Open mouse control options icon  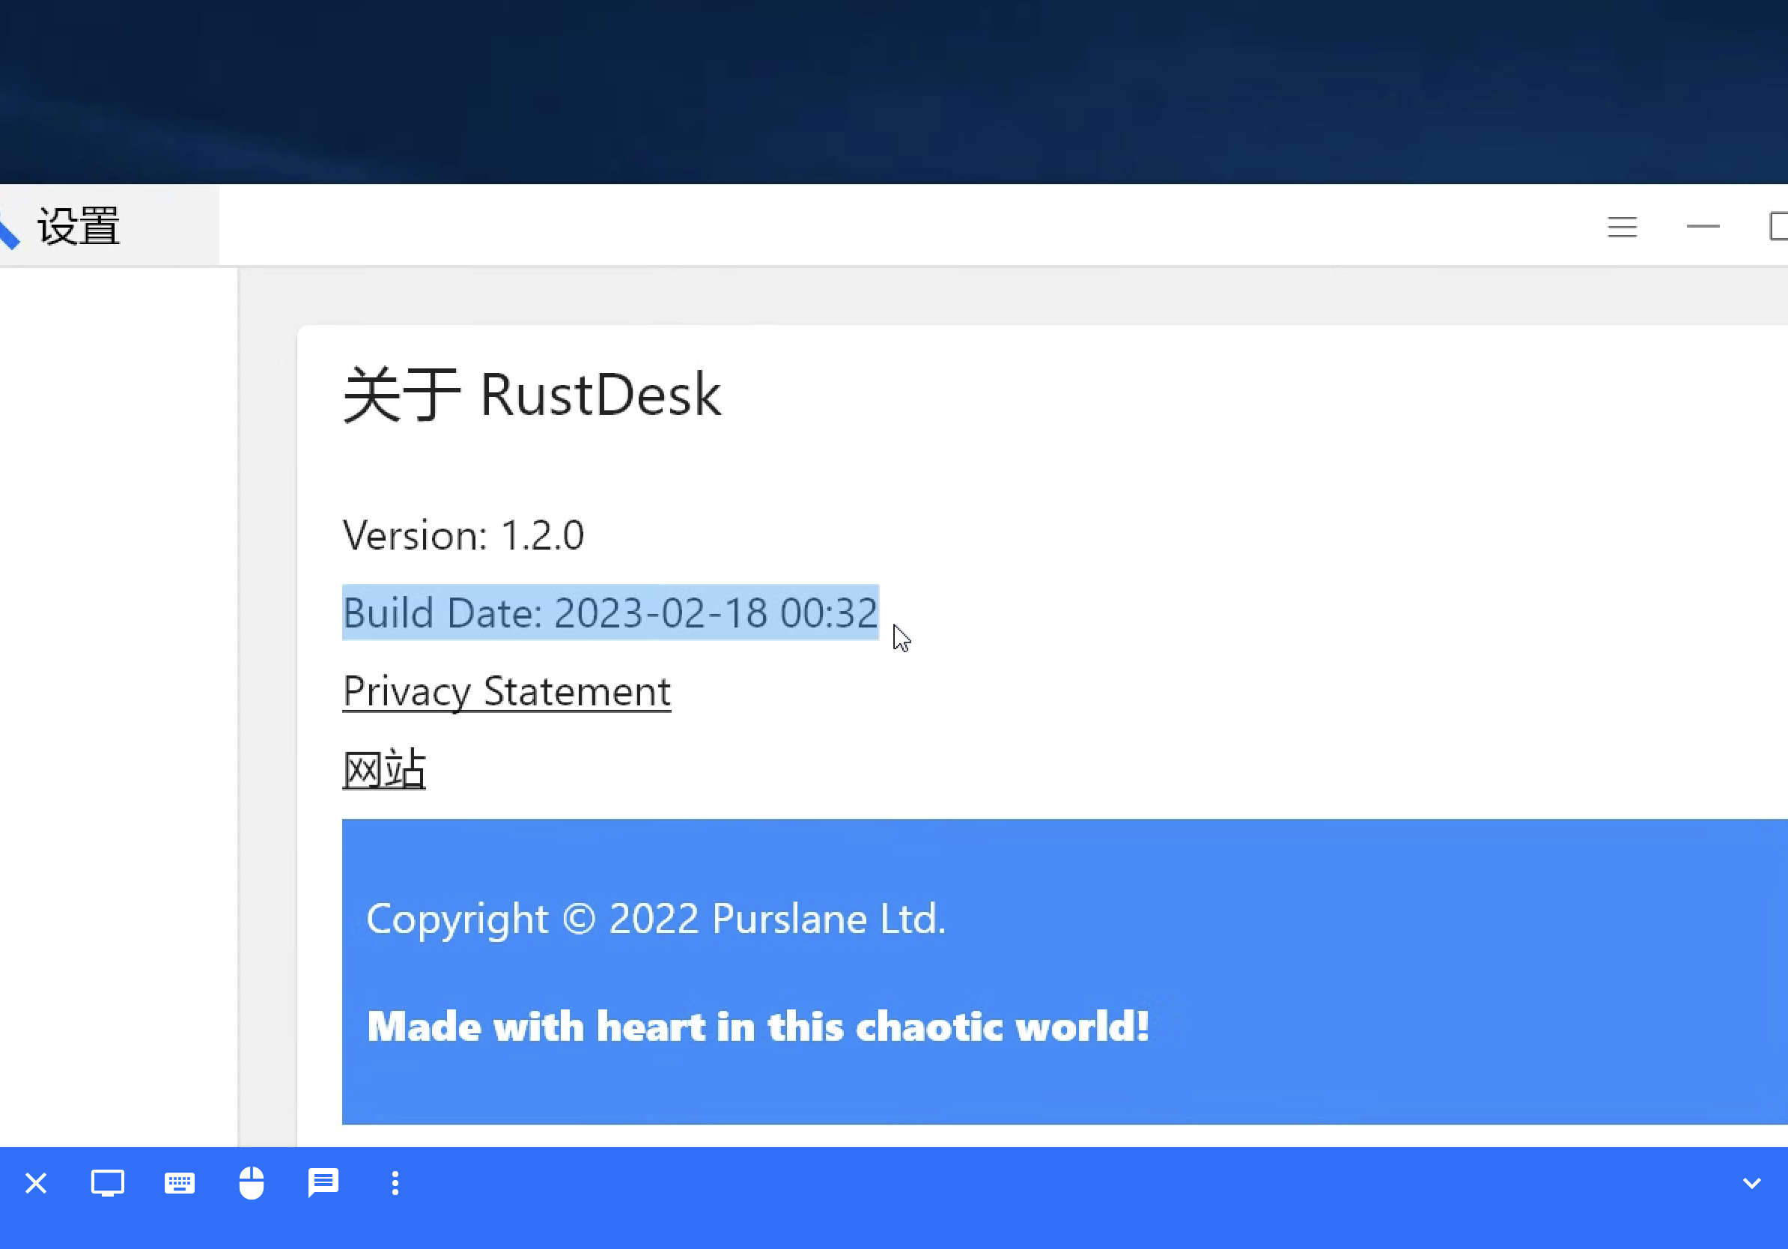pos(251,1183)
